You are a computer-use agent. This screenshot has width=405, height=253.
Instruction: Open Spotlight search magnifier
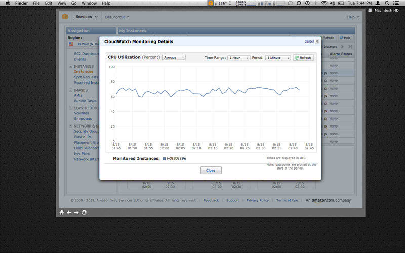click(387, 3)
